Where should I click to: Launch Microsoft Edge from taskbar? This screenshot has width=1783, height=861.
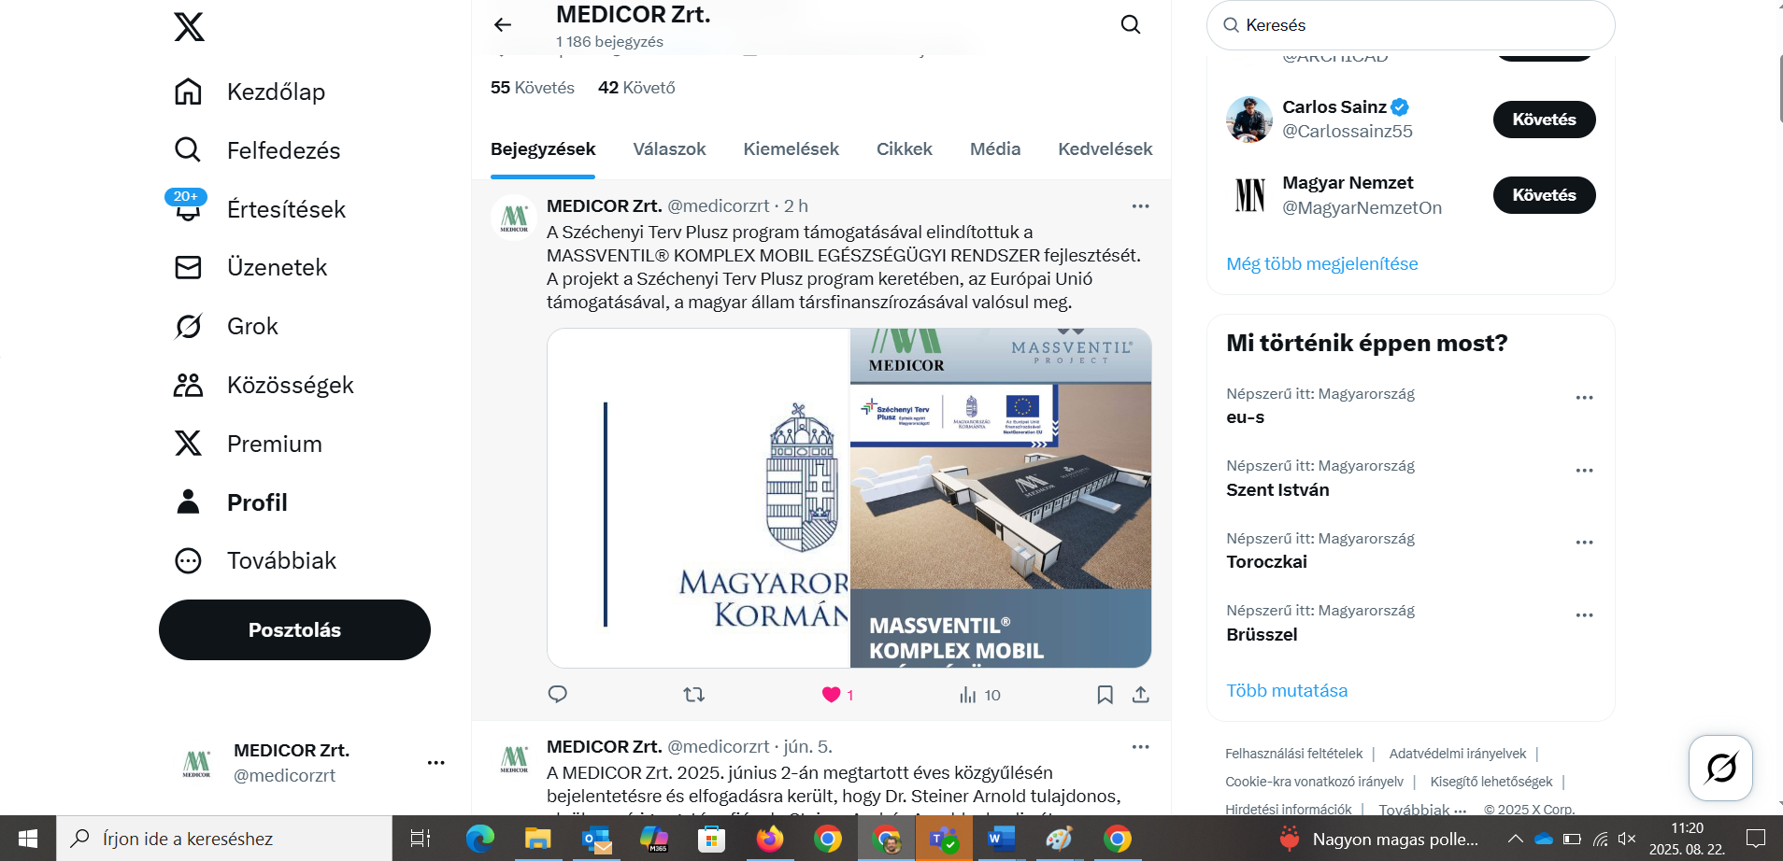pos(480,839)
